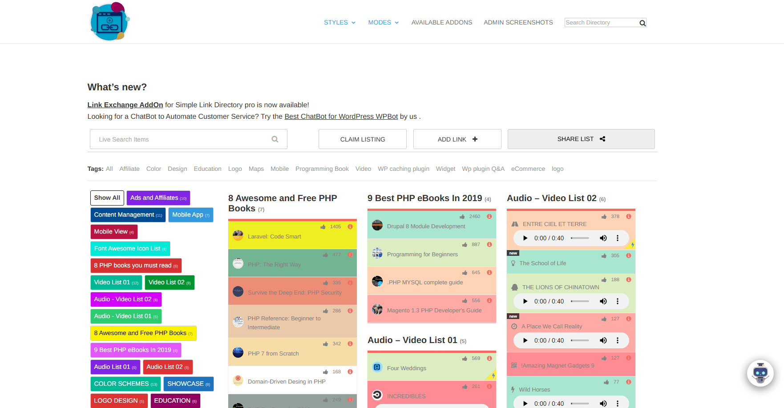Click the info icon on Four Weddings listing

tap(489, 358)
